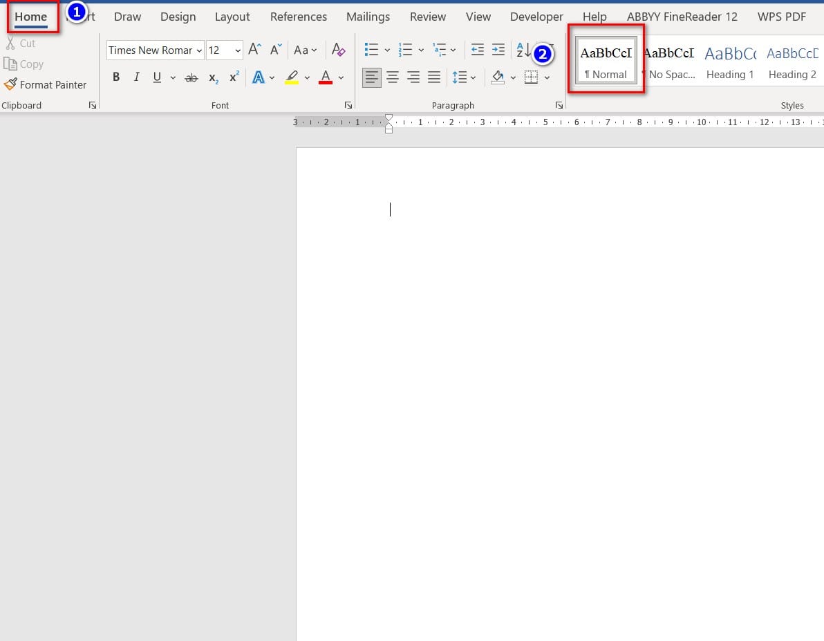Viewport: 824px width, 641px height.
Task: Apply superscript formatting
Action: 234,77
